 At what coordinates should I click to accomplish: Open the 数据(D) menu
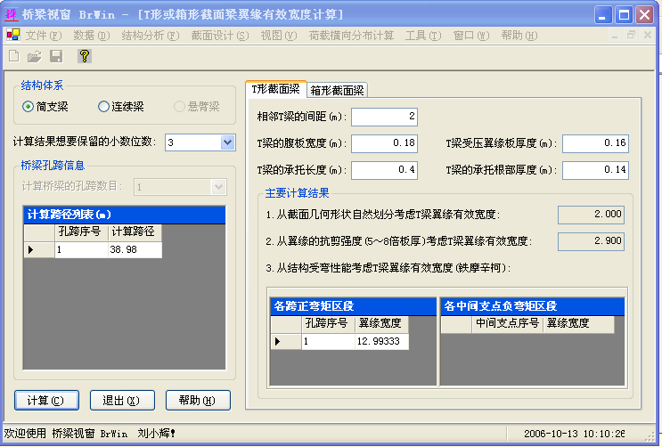[92, 36]
